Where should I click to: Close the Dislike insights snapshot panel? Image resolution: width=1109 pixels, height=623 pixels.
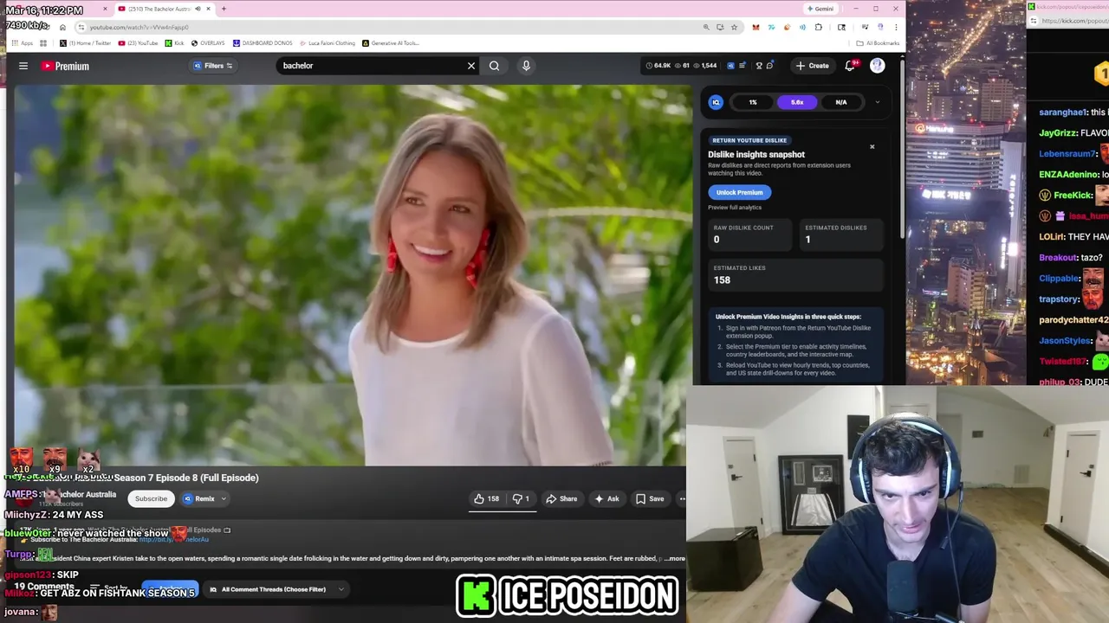872,147
